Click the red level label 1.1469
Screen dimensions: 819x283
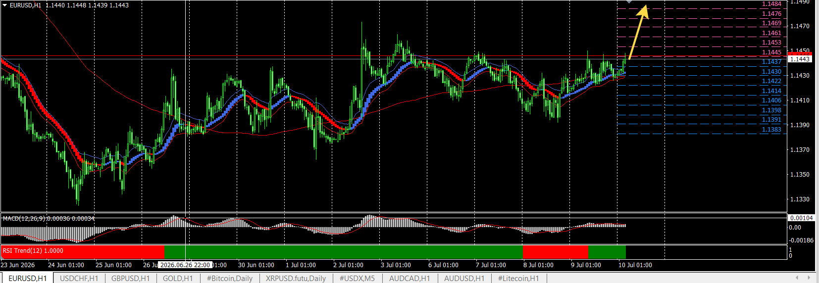(x=771, y=23)
